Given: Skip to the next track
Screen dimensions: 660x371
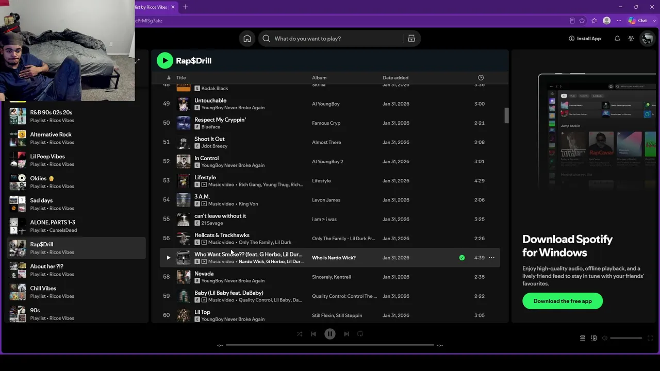Looking at the screenshot, I should (346, 334).
